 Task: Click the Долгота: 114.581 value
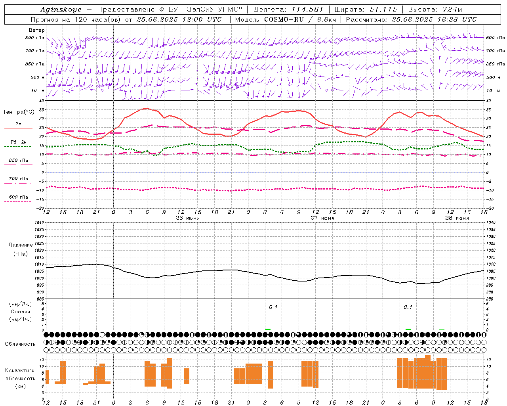[x=288, y=10]
